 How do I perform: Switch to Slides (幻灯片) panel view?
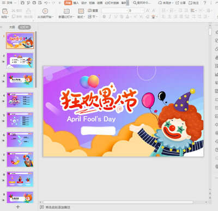pos(25,27)
